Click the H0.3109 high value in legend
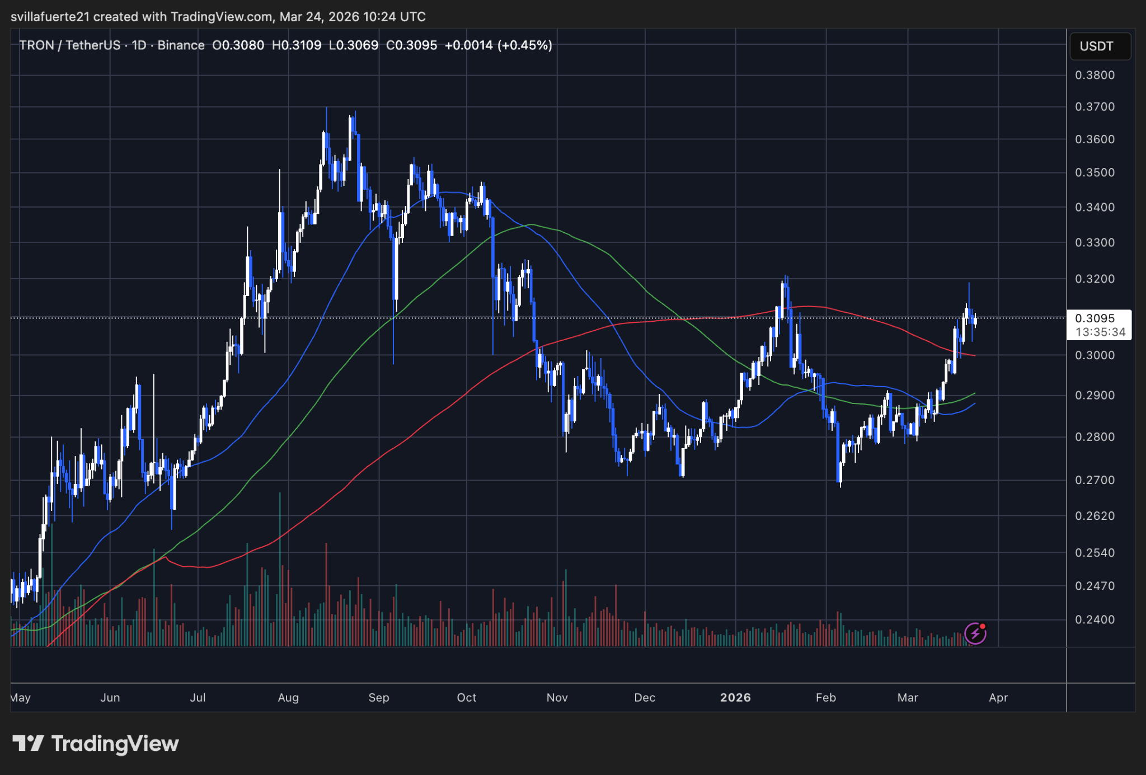 [x=297, y=45]
